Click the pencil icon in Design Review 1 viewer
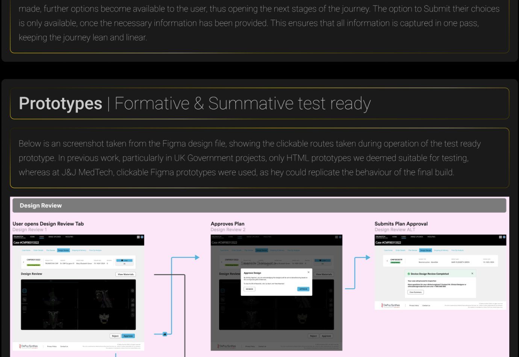519x357 pixels. 133,300
